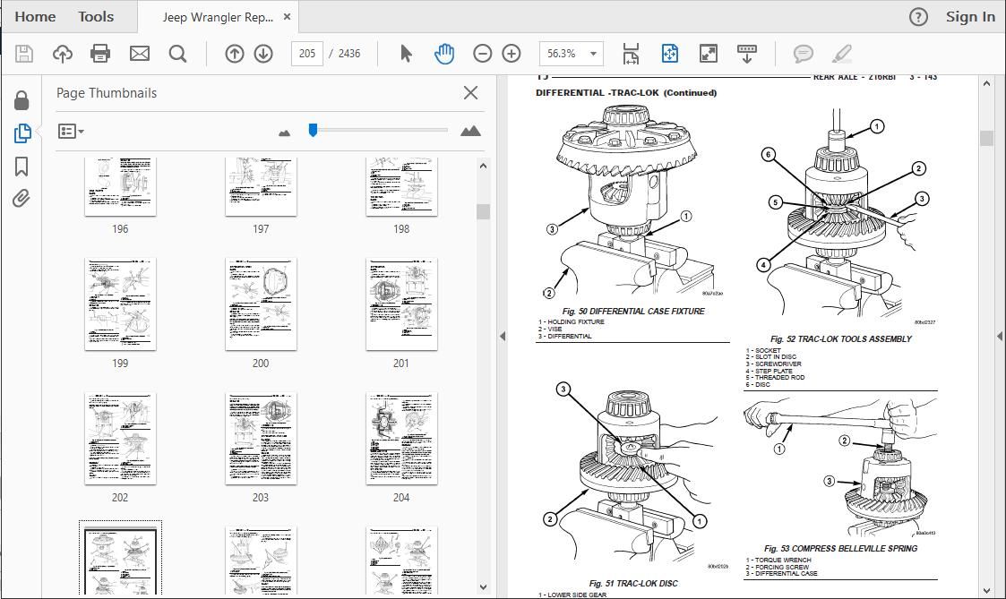This screenshot has width=1006, height=599.
Task: Open page 198 thumbnail
Action: click(401, 186)
